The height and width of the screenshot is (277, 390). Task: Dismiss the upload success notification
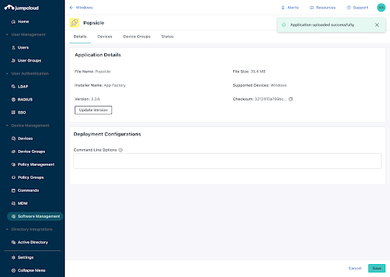click(x=377, y=25)
